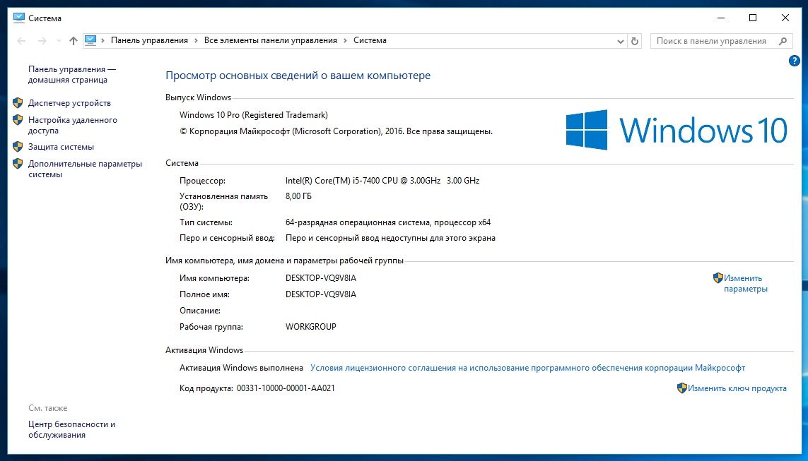Go up one level arrow
Image resolution: width=808 pixels, height=461 pixels.
pos(74,41)
